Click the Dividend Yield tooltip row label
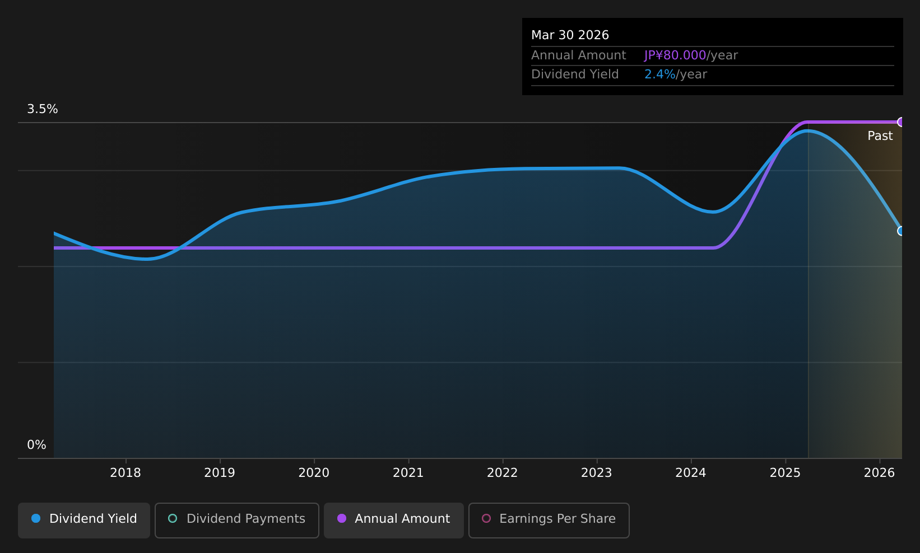920x553 pixels. tap(575, 74)
